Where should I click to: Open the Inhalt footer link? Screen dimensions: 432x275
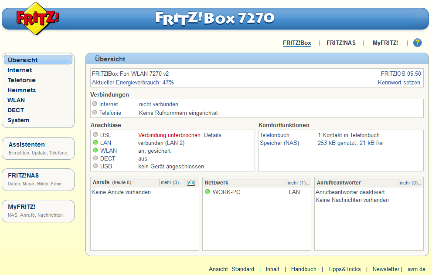tap(272, 269)
